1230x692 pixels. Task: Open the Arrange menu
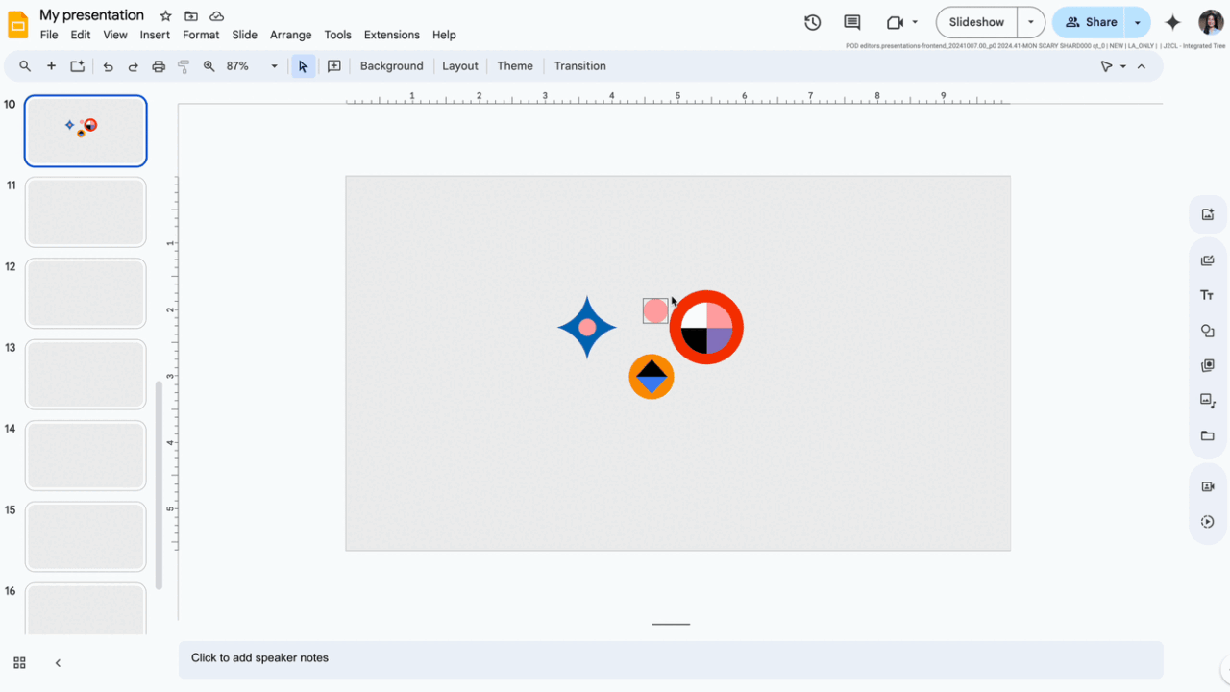(x=291, y=35)
